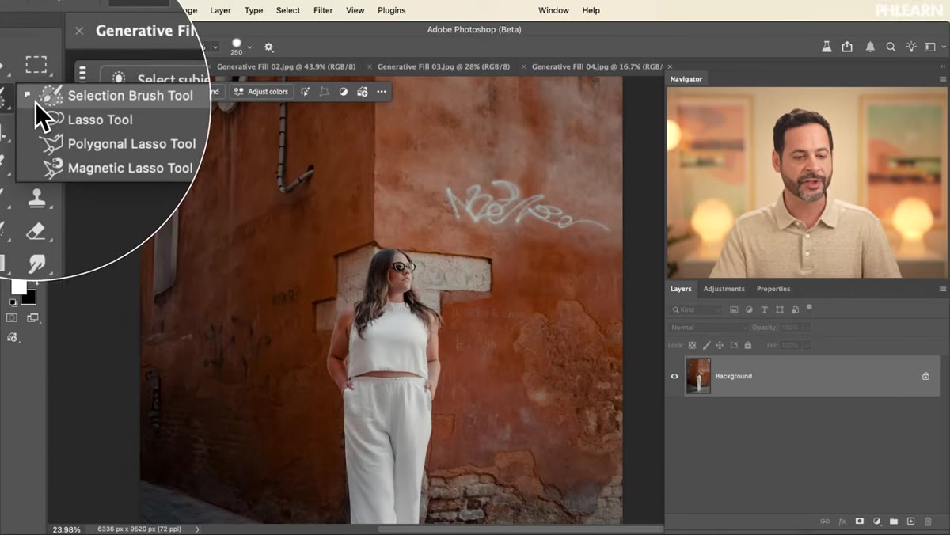950x535 pixels.
Task: Toggle Quick Mask mode icon
Action: click(12, 318)
